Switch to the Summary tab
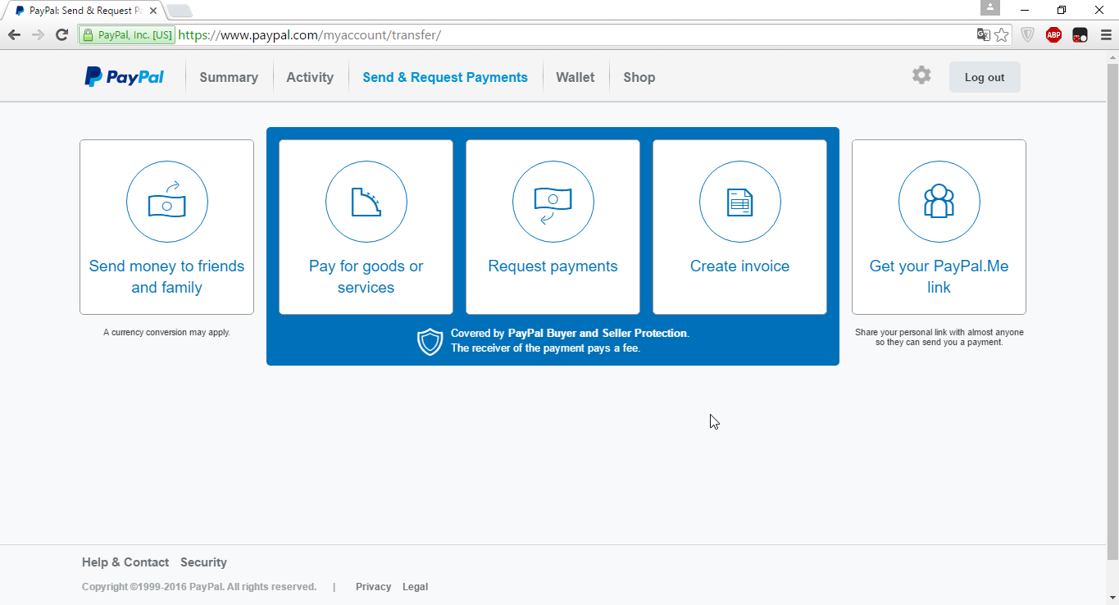 (228, 76)
